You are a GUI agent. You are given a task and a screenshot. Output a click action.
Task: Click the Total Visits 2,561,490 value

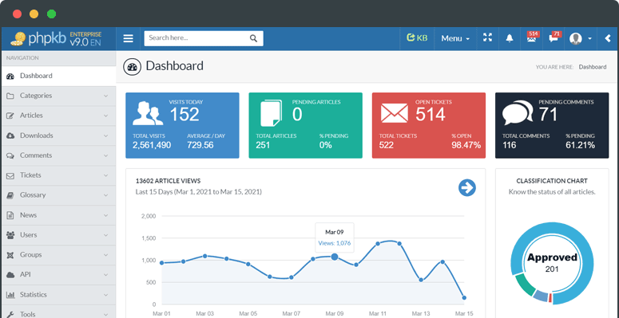[152, 145]
